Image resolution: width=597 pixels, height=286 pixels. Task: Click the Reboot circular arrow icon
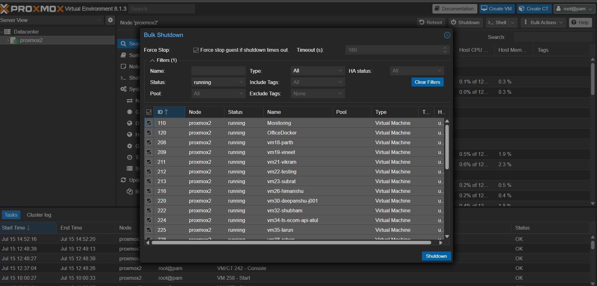pos(422,22)
